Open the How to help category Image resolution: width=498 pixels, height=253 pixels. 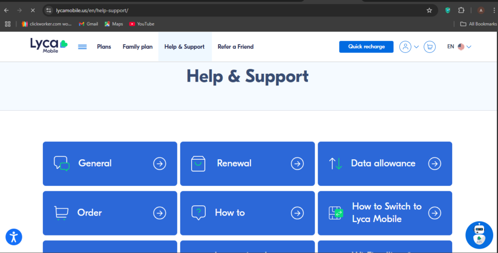click(x=248, y=213)
